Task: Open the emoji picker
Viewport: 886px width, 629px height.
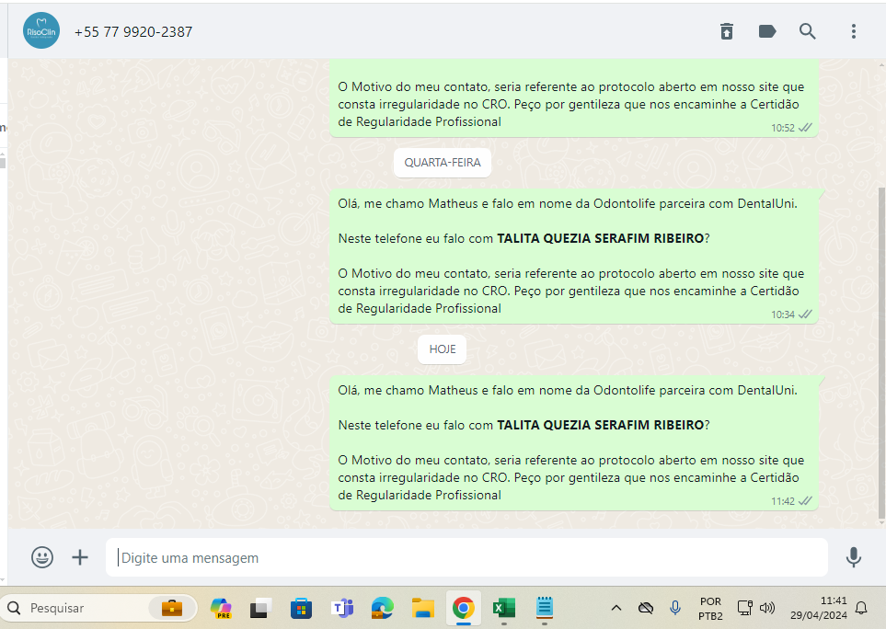Action: [x=42, y=557]
